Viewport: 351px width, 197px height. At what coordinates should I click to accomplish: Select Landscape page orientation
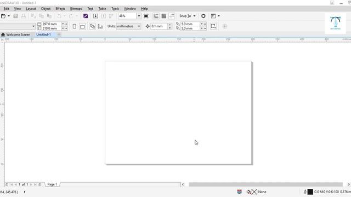point(82,26)
